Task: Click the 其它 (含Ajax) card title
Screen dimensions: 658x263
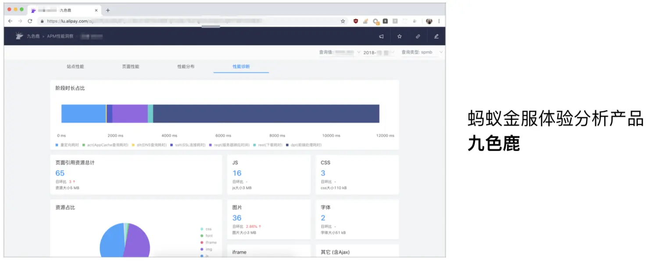Action: coord(335,252)
